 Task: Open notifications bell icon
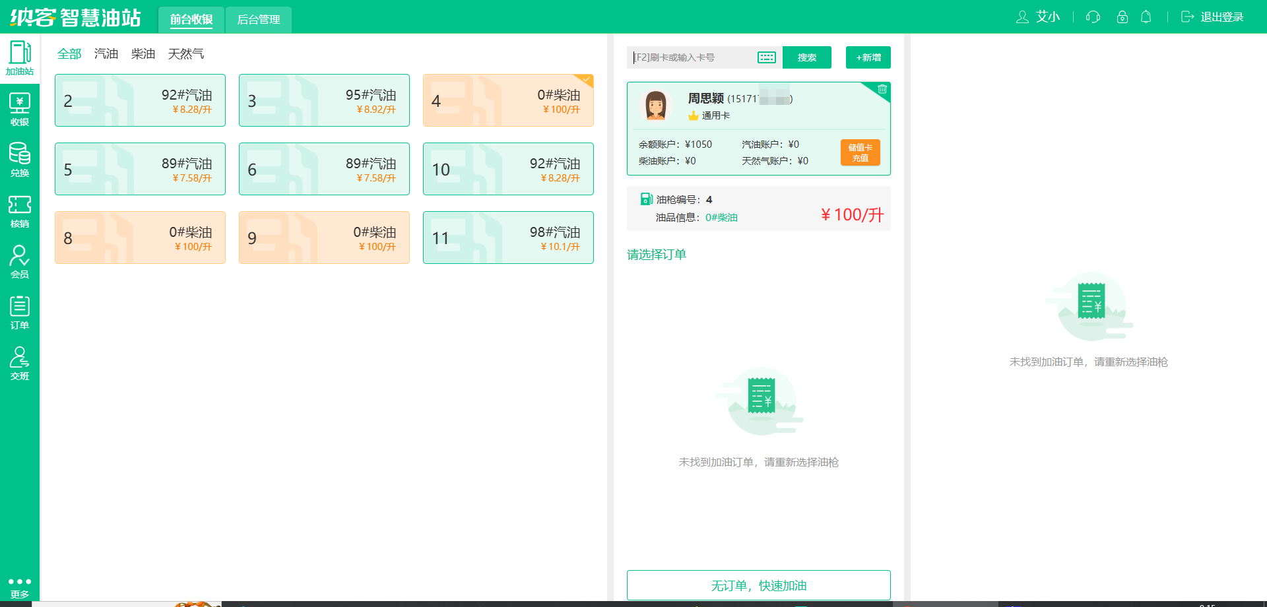[1146, 17]
